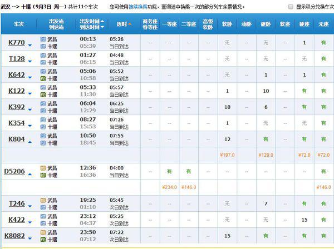Click the terminal station icon beside 十堰 for K642
Image resolution: width=334 pixels, height=249 pixels.
point(43,78)
